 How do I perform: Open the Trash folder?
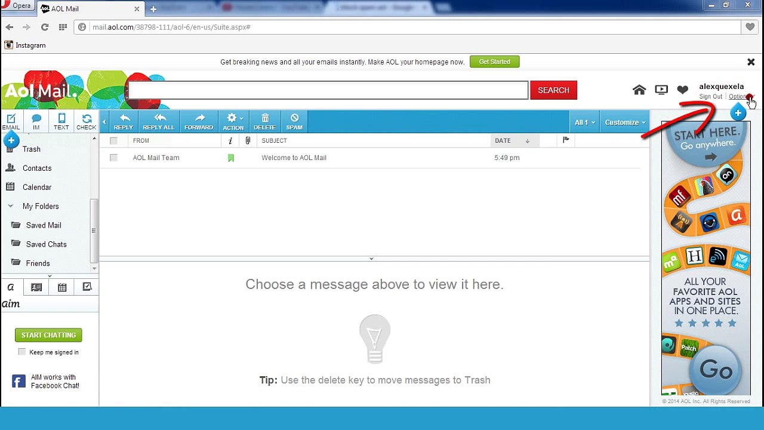click(x=32, y=149)
